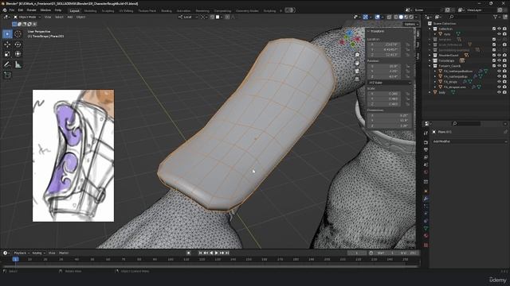Uncheck the Collection exclude checkbox
Screen dimensions: 510x286
click(x=494, y=29)
